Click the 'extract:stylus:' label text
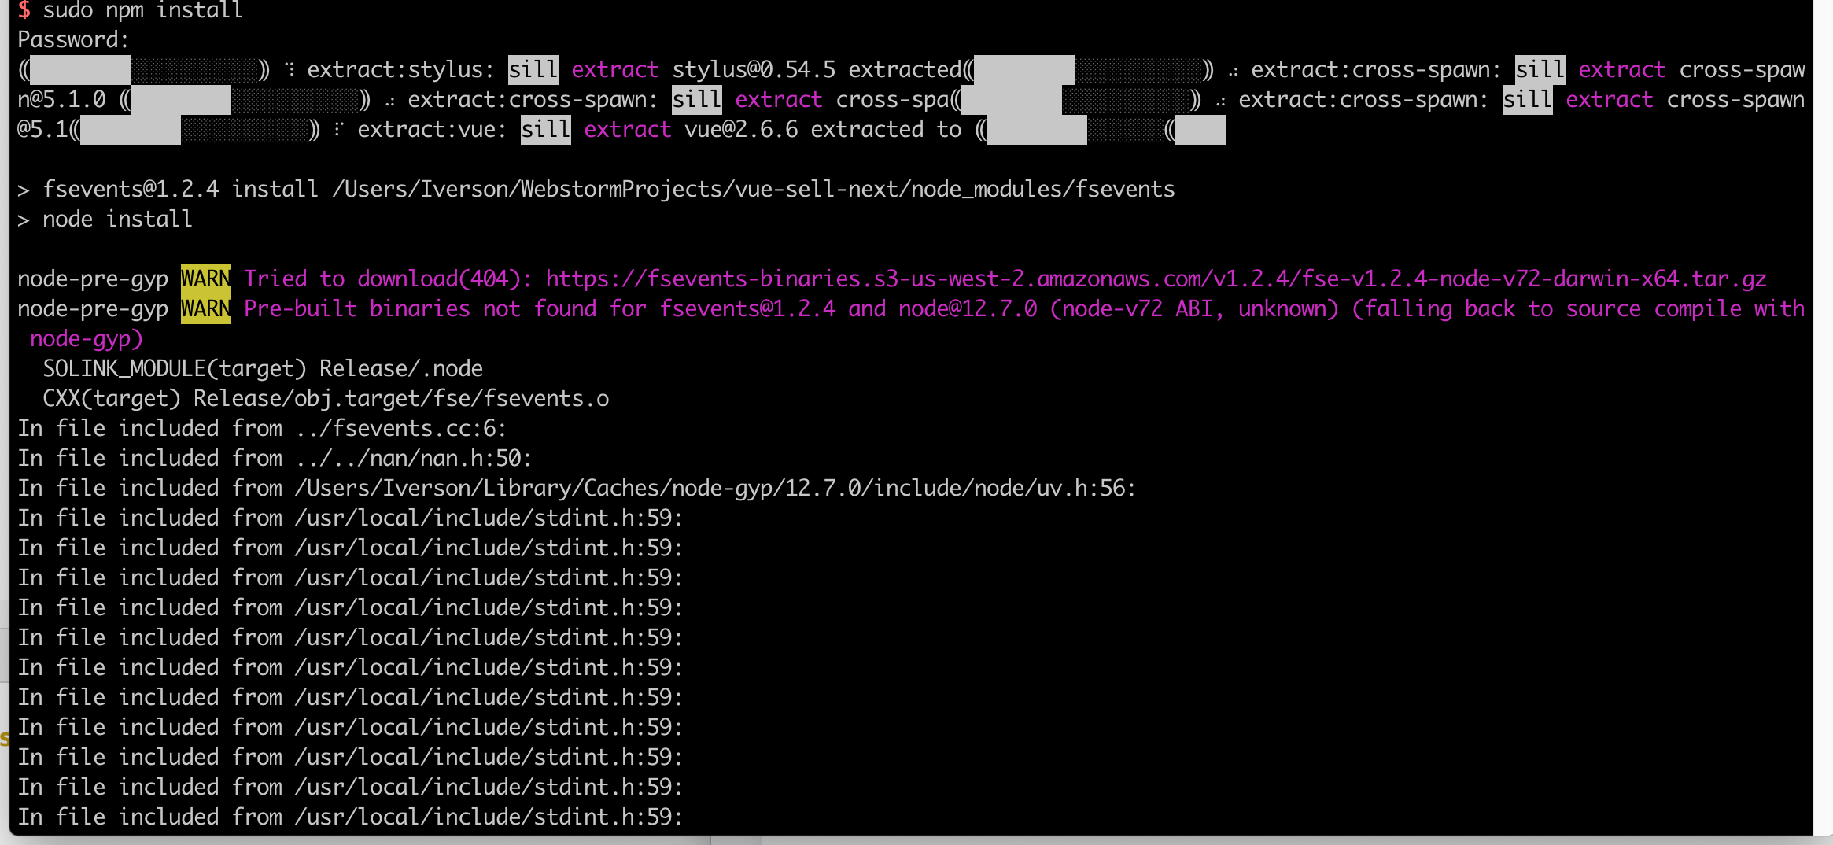Image resolution: width=1833 pixels, height=845 pixels. click(x=401, y=70)
